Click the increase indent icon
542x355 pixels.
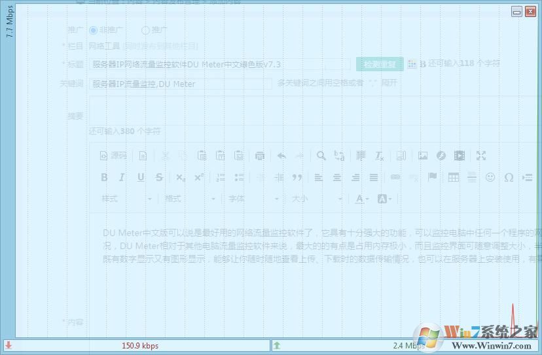[x=279, y=178]
